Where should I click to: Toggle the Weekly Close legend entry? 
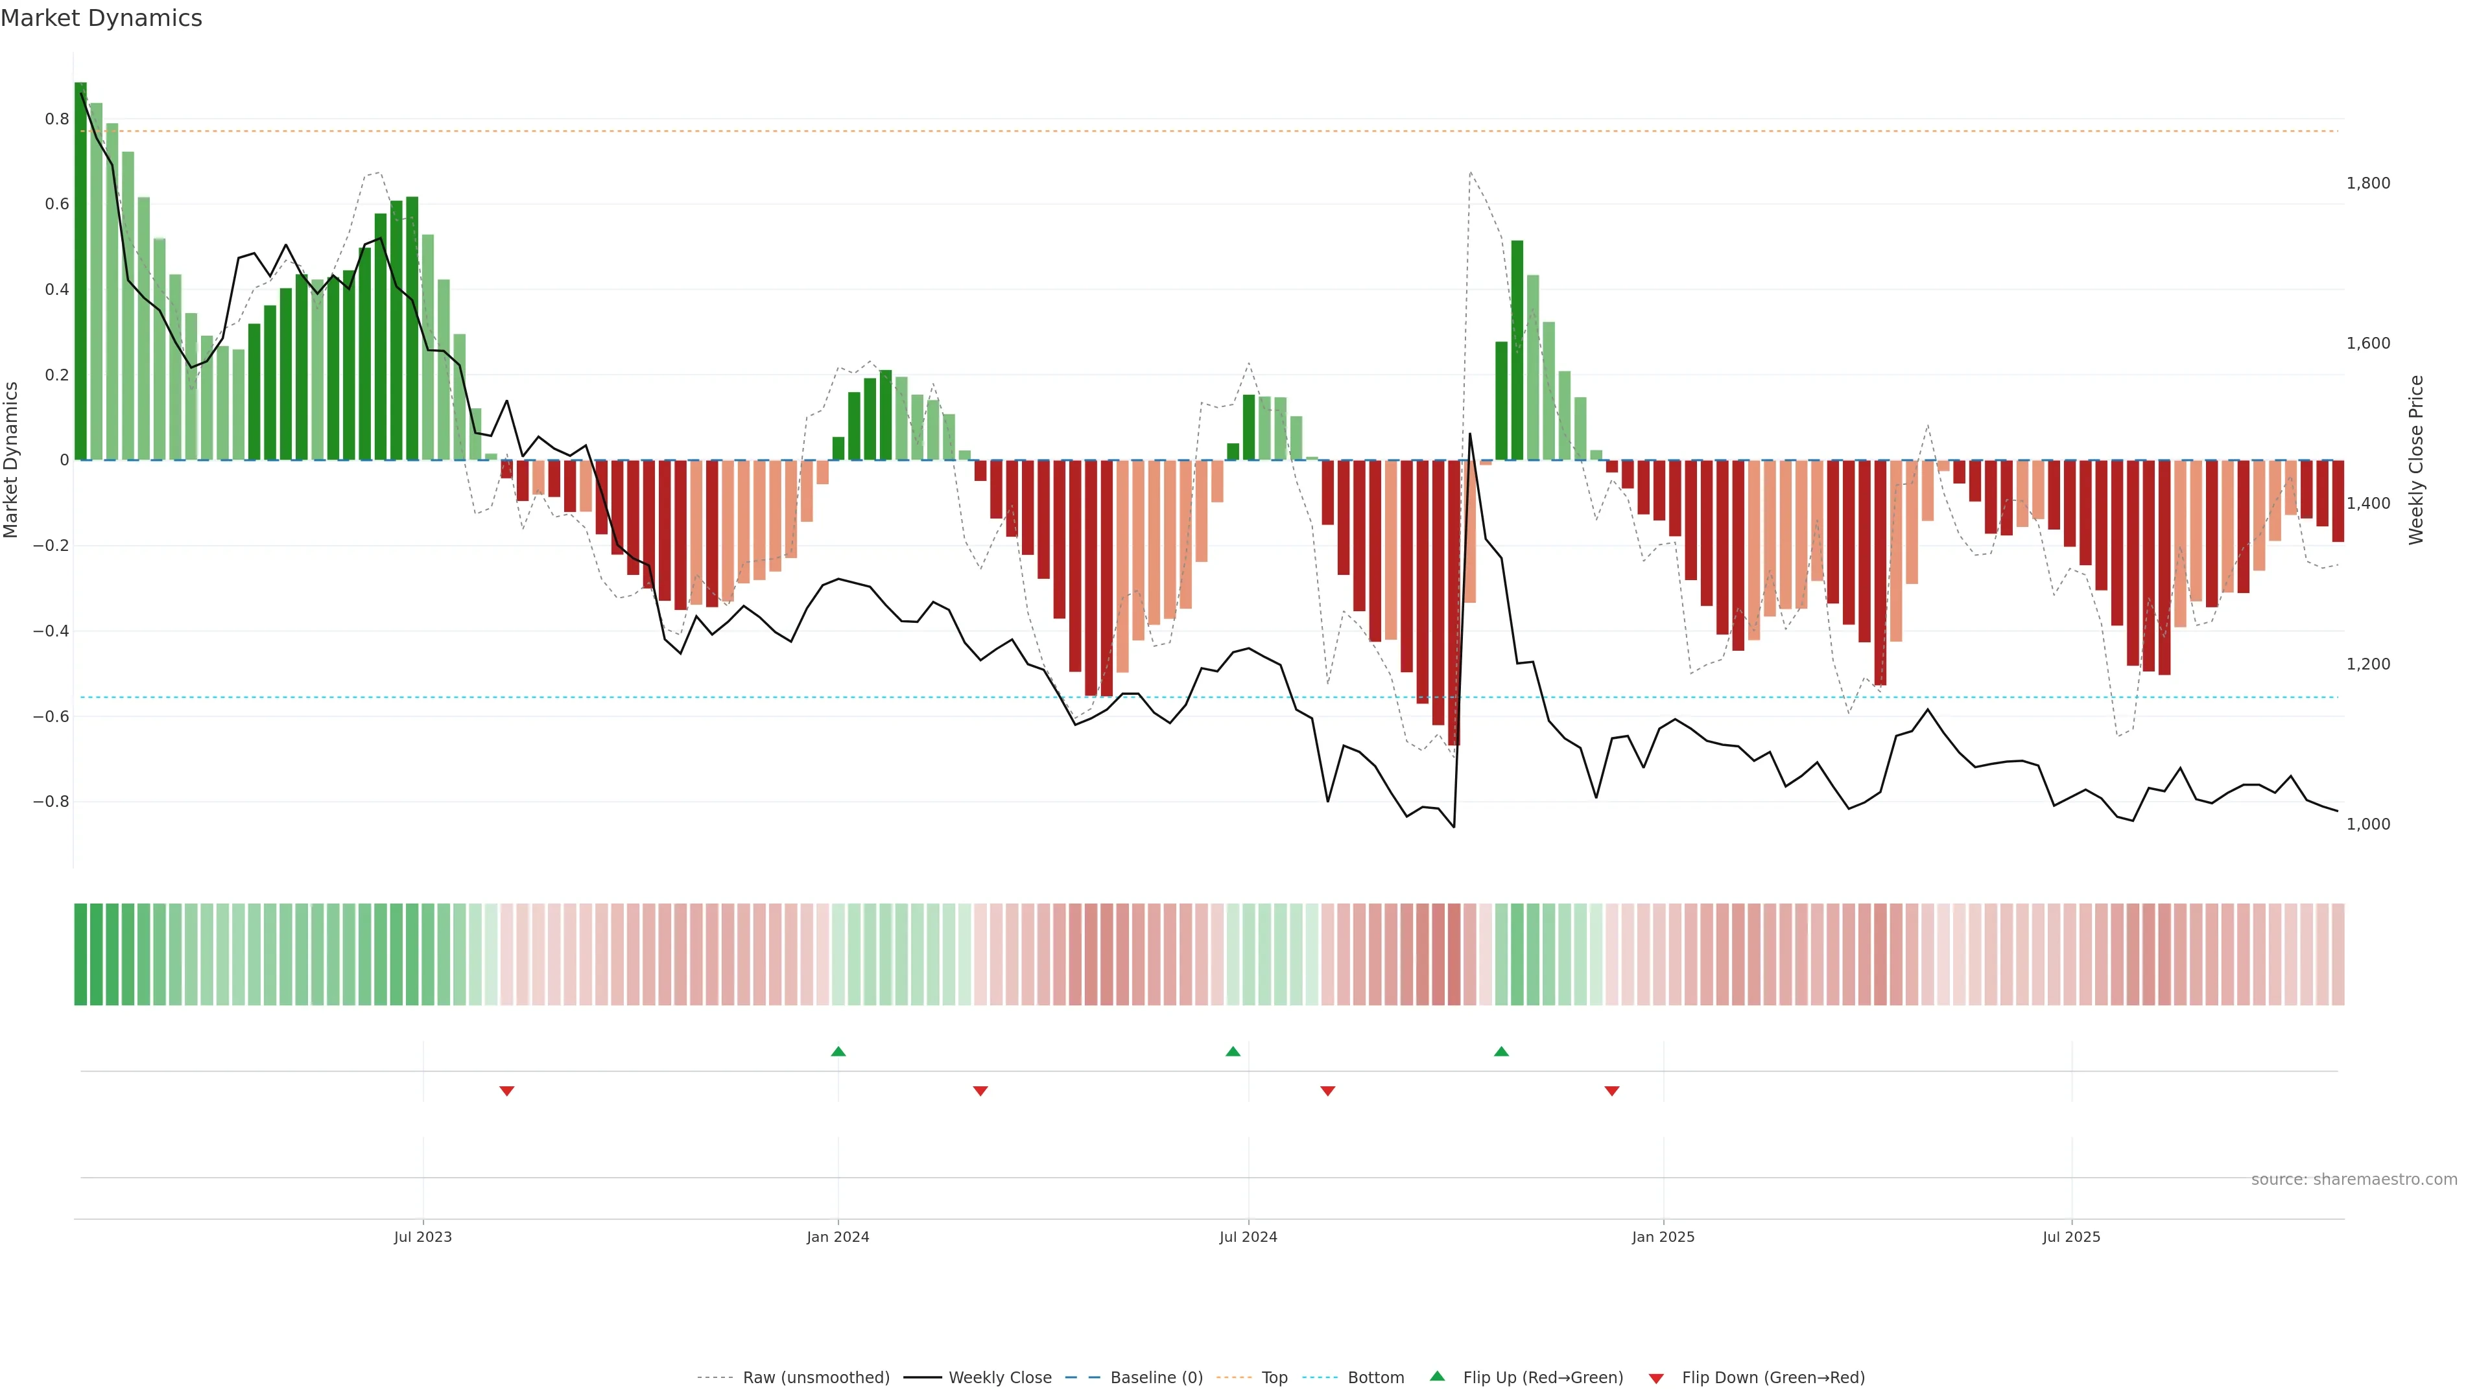coord(999,1378)
